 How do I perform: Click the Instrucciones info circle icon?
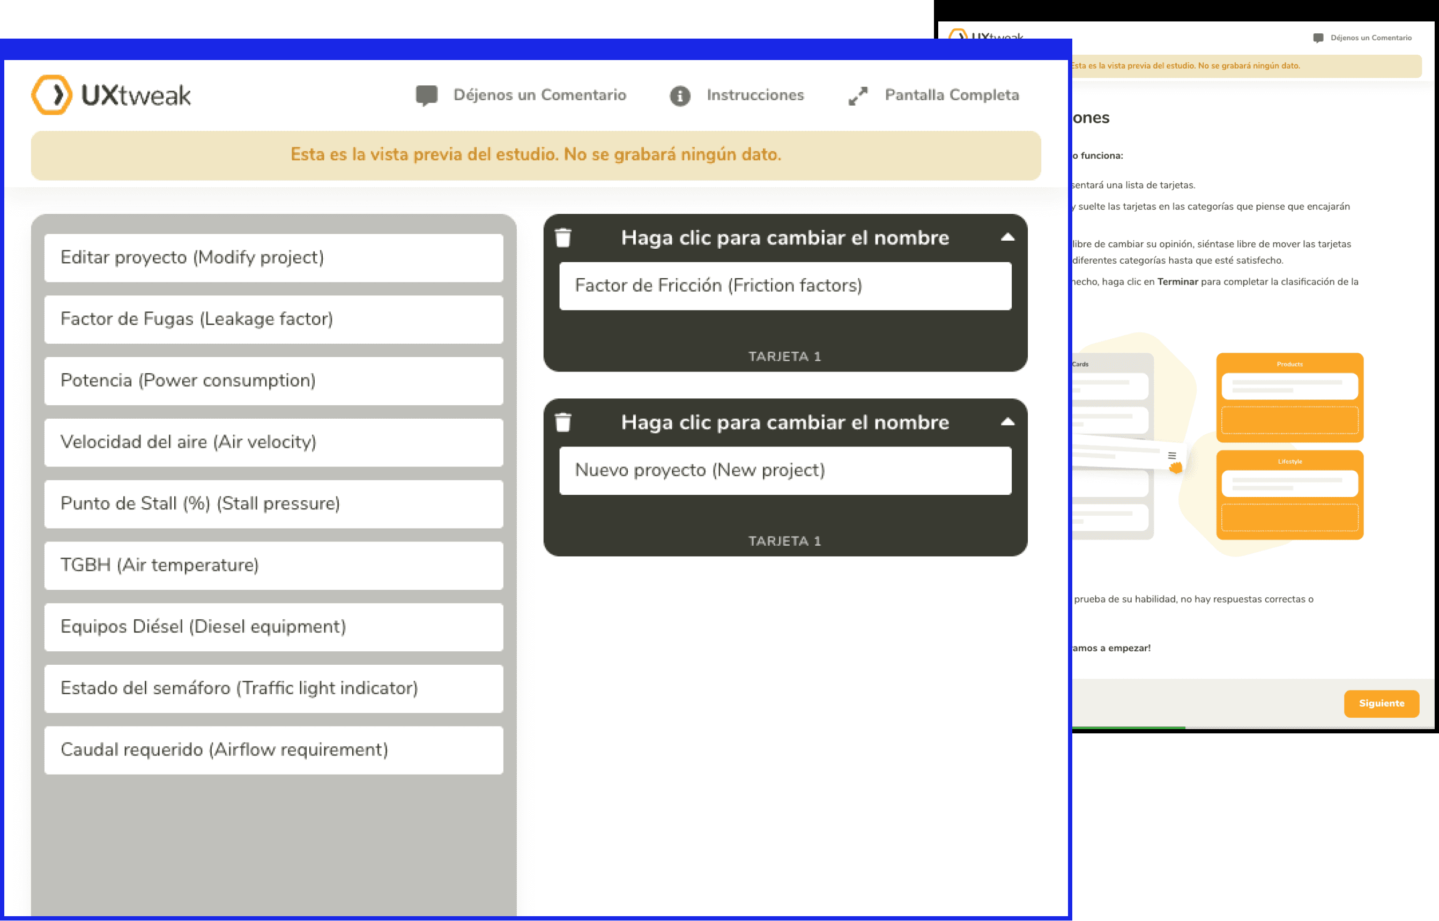[679, 95]
